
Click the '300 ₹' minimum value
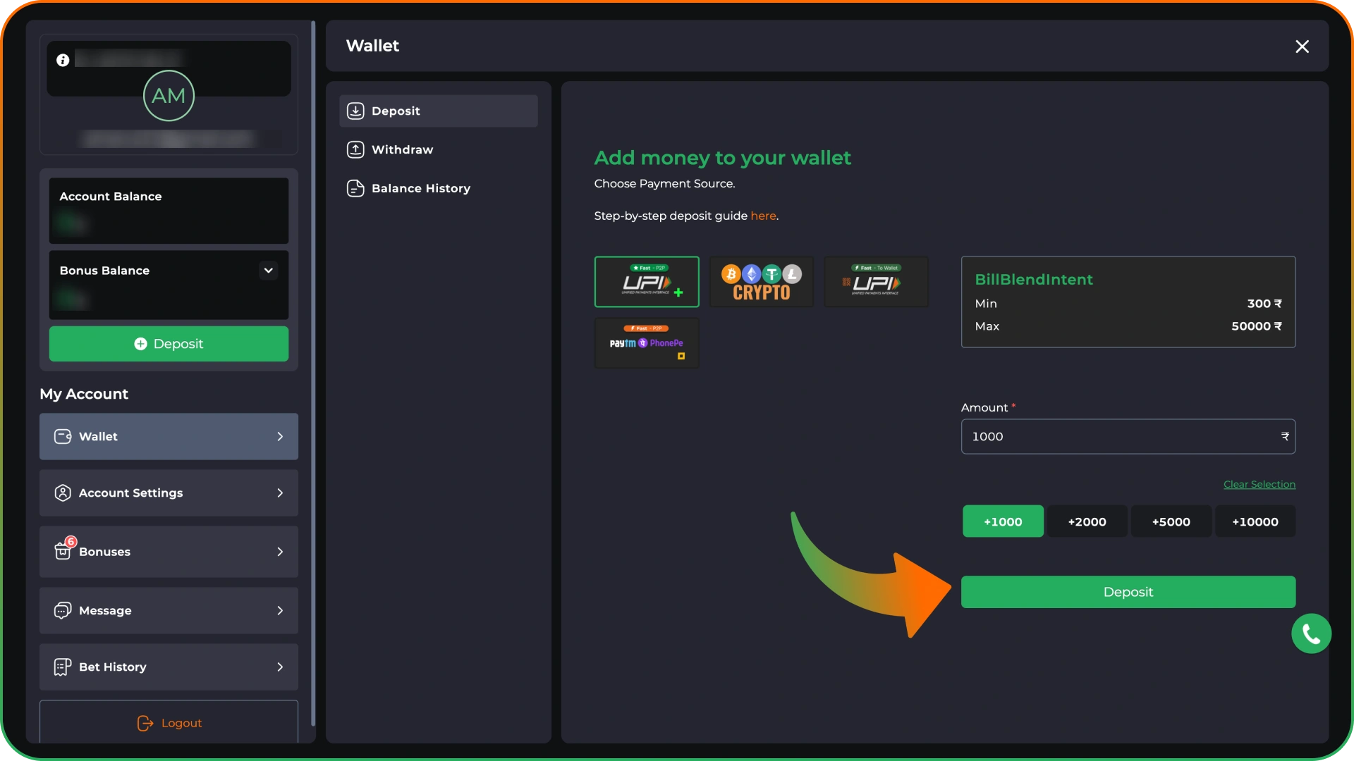[1264, 304]
